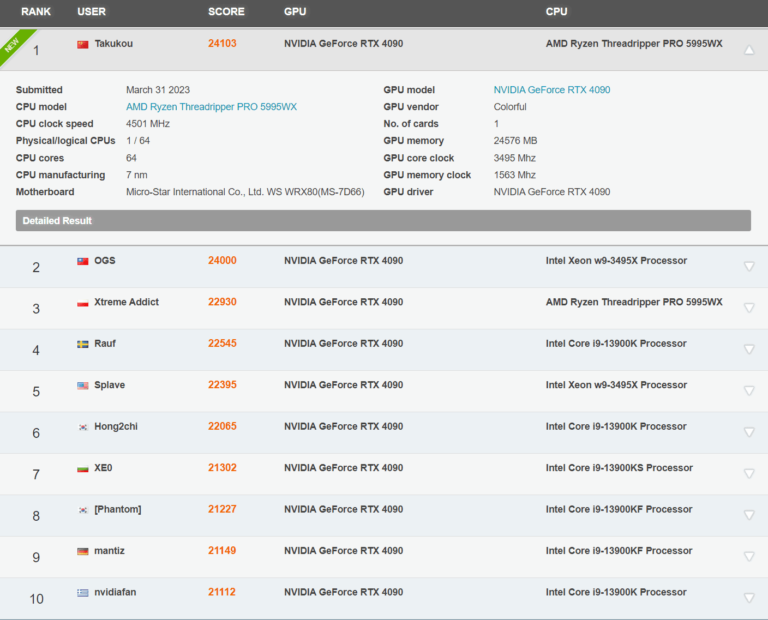Click Intel Xeon w9-3495X Processor in OGS row

tap(616, 261)
